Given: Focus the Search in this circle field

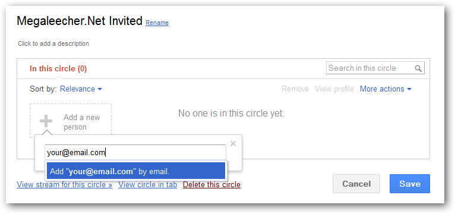Looking at the screenshot, I should coord(375,68).
